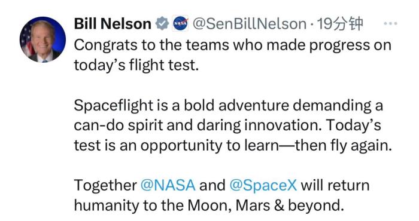Click the 'will return' text after @SpaceX
This screenshot has height=221, width=419.
click(335, 185)
